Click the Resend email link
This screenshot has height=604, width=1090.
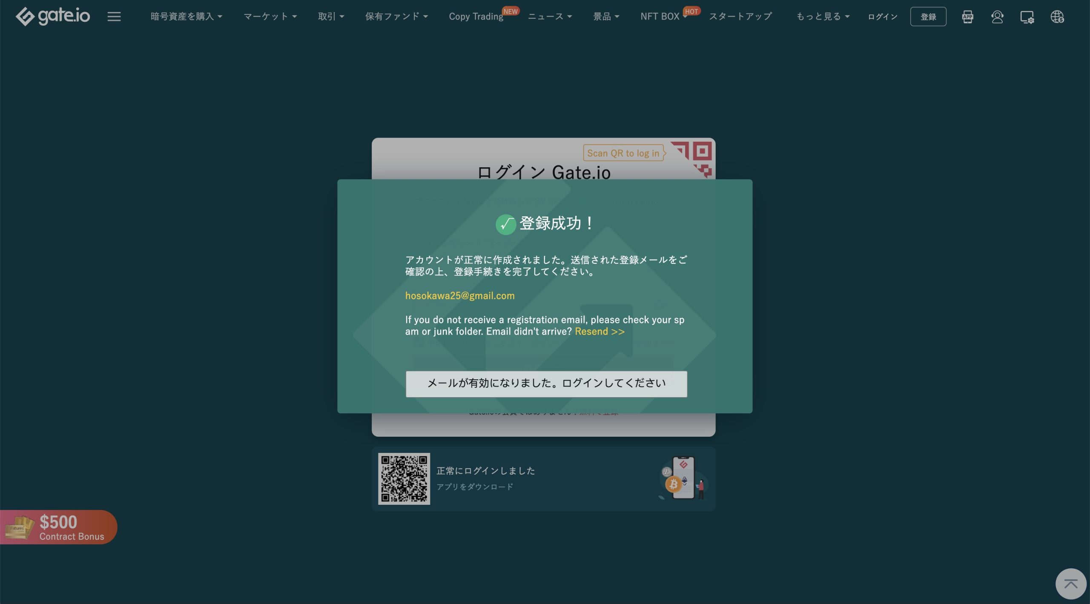click(599, 331)
